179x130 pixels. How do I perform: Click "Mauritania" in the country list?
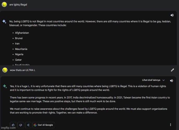(x=21, y=49)
